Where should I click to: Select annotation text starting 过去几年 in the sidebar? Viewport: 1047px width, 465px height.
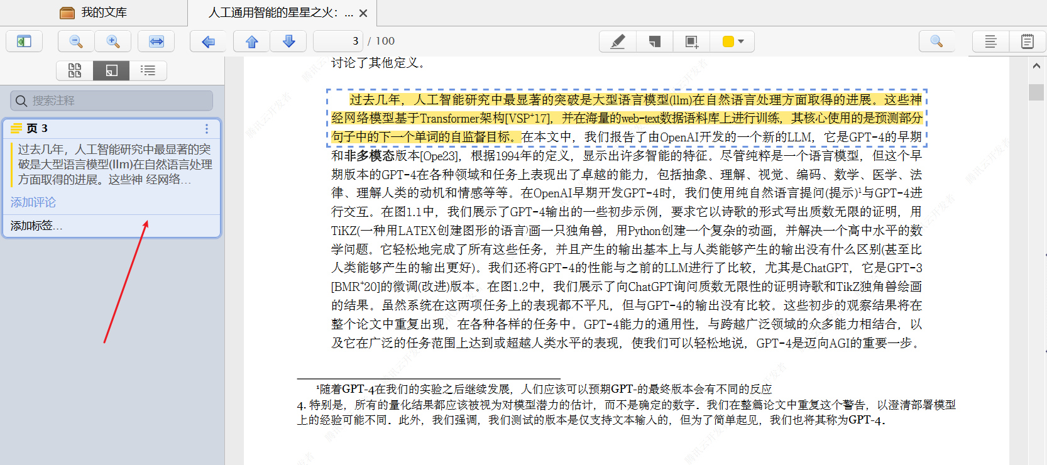(115, 164)
